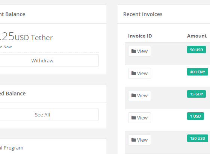210x154 pixels.
Task: Click the 'Now' text under the Tether balance
Action: [8, 47]
